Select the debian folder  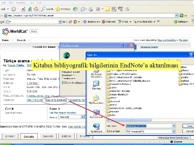coord(112,98)
